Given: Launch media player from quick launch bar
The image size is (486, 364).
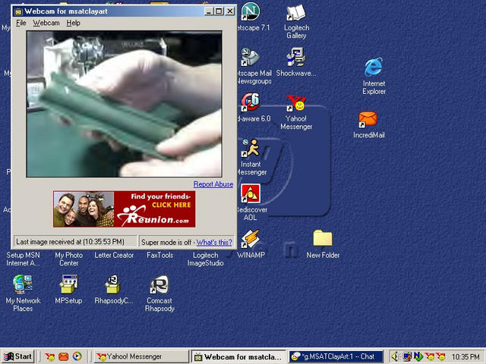Looking at the screenshot, I should [x=77, y=356].
